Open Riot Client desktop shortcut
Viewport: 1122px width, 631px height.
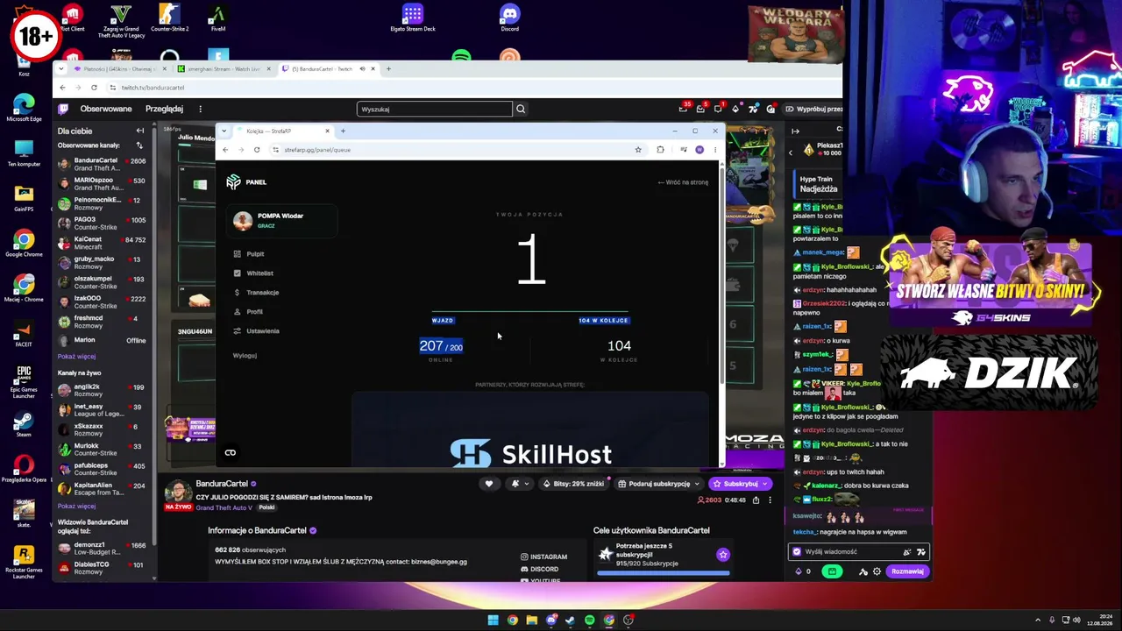[x=72, y=19]
